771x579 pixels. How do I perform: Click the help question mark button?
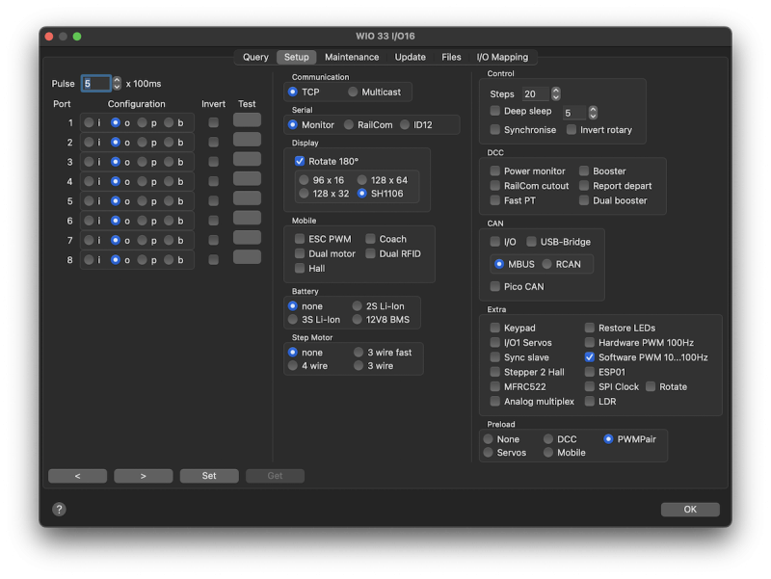[59, 509]
